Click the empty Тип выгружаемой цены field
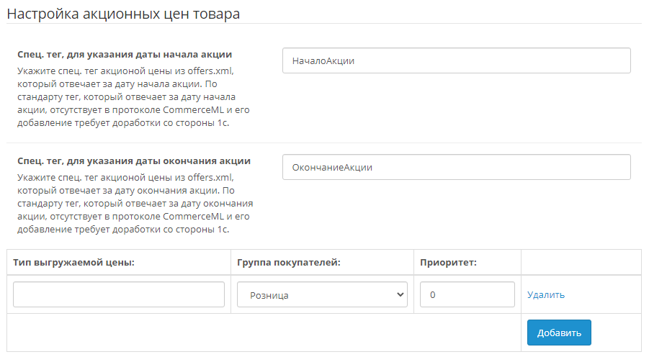The height and width of the screenshot is (357, 649). click(x=119, y=294)
